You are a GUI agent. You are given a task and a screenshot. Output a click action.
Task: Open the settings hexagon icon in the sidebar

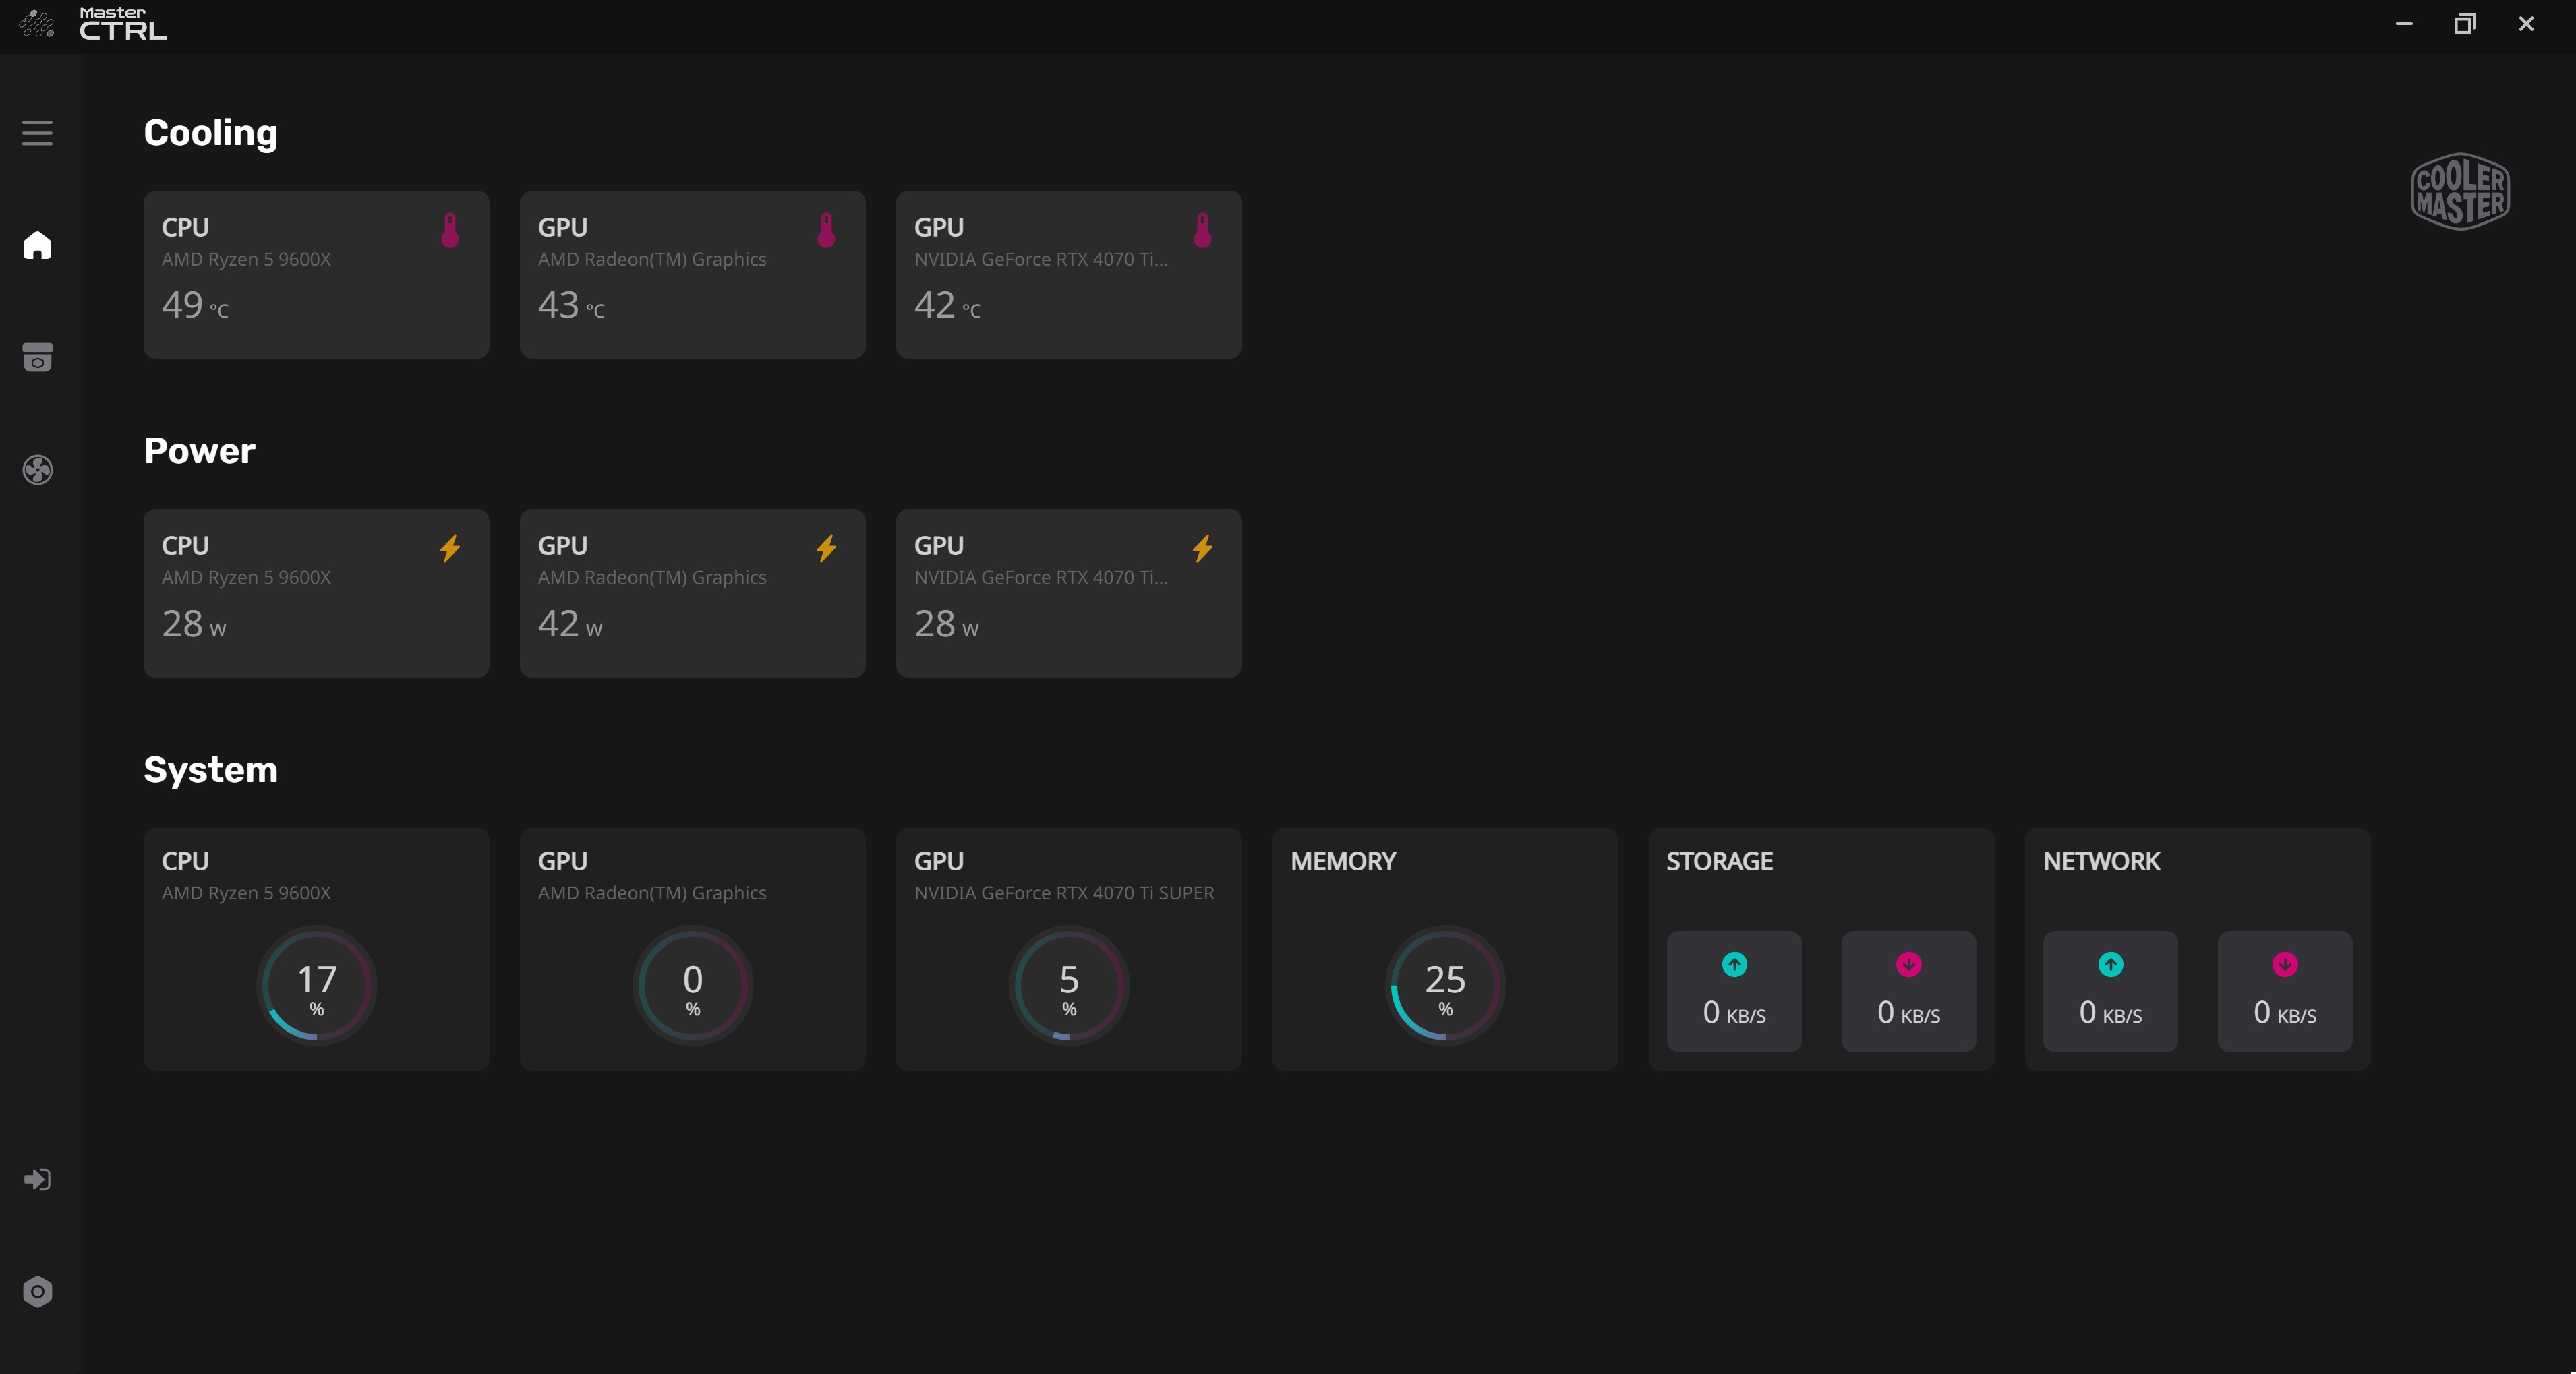(37, 1291)
